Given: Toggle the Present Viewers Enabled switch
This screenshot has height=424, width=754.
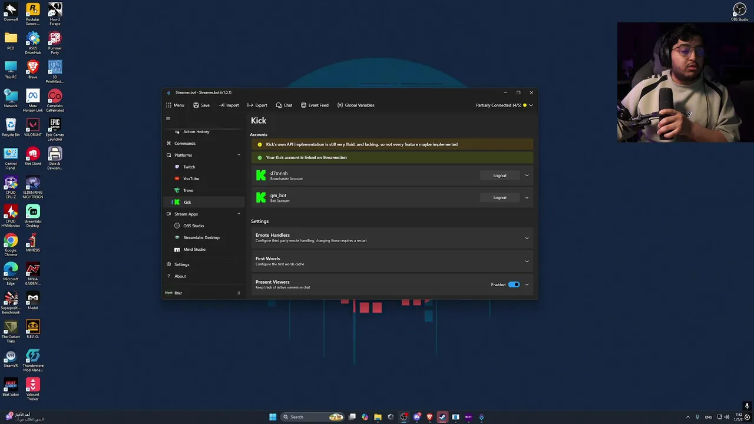Looking at the screenshot, I should pyautogui.click(x=514, y=284).
